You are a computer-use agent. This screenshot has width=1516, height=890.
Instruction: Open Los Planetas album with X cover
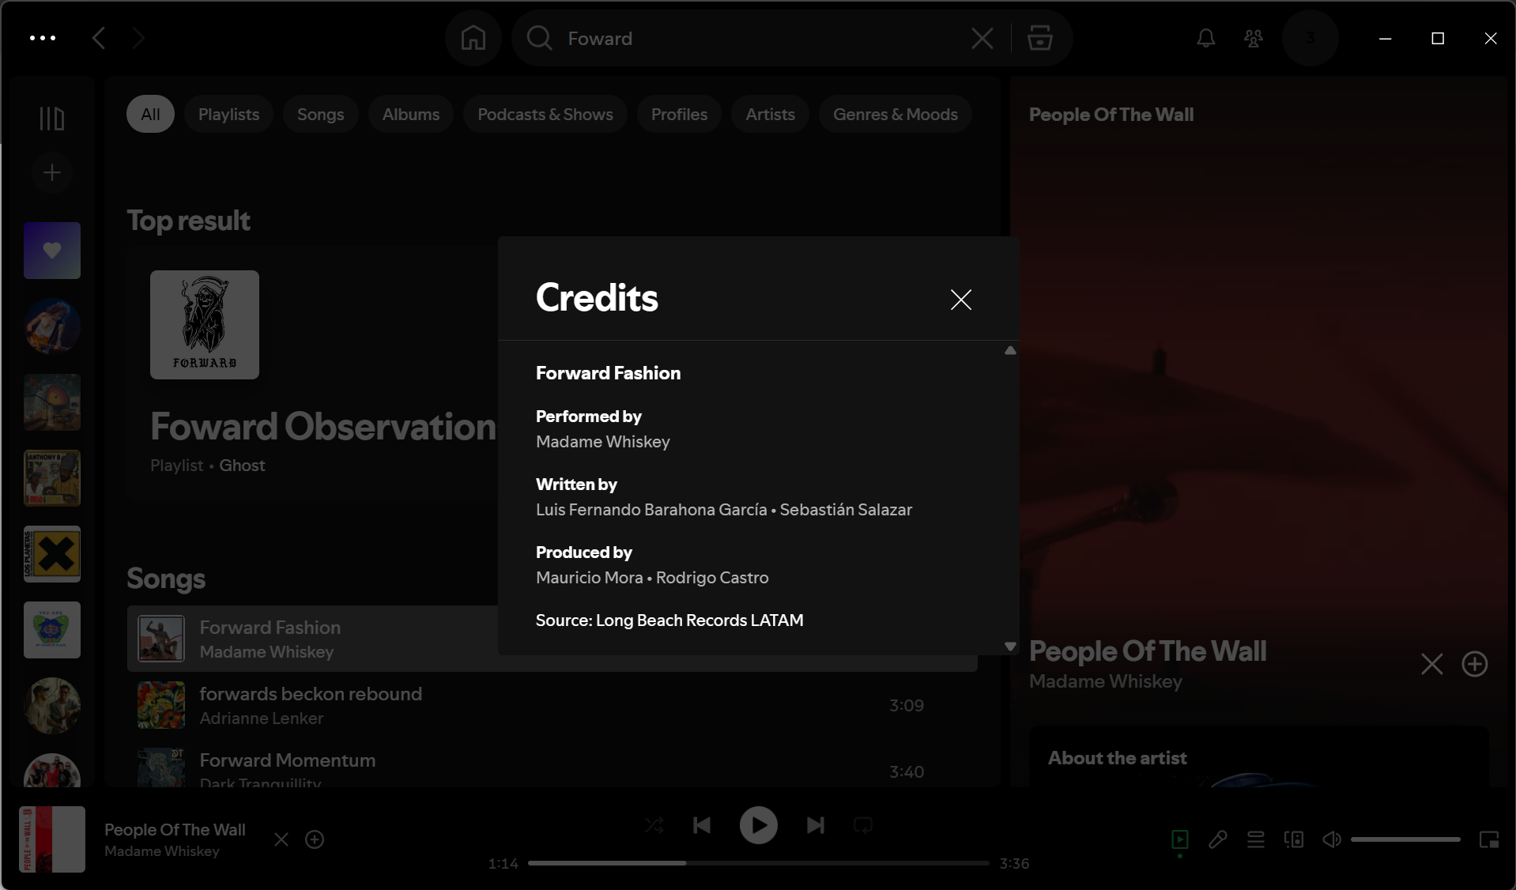[52, 554]
